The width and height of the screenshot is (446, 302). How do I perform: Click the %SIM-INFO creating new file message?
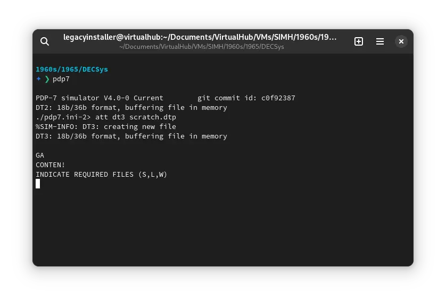(105, 127)
